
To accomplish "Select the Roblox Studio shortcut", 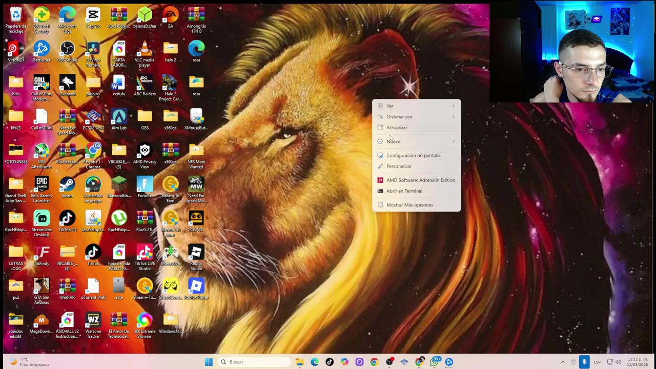I will 196,257.
